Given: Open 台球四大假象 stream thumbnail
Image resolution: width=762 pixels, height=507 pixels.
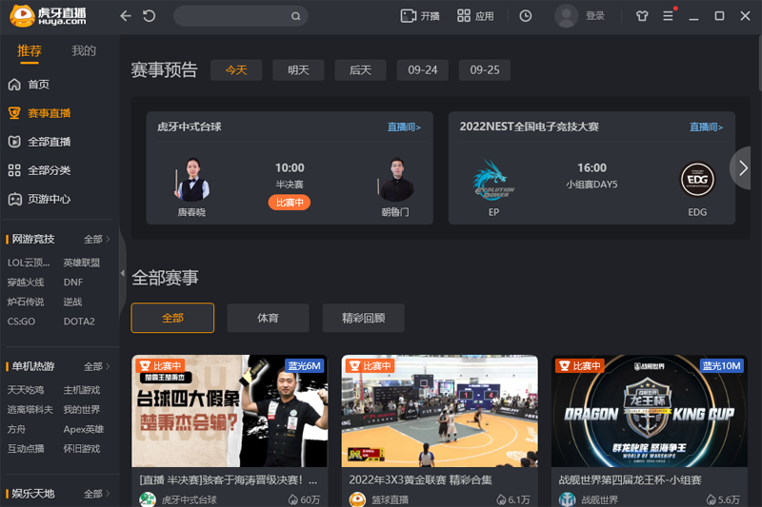Looking at the screenshot, I should [230, 411].
